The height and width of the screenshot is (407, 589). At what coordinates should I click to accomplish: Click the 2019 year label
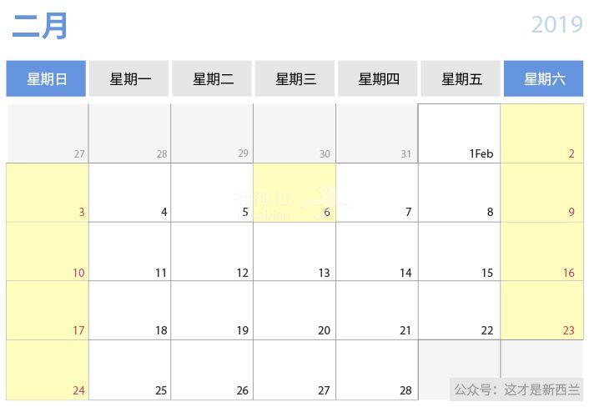coord(557,24)
